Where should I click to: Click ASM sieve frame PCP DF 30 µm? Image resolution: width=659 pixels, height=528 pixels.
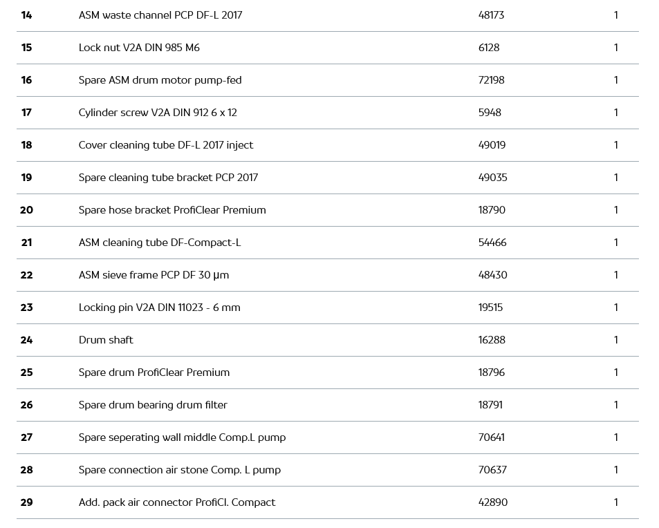154,275
